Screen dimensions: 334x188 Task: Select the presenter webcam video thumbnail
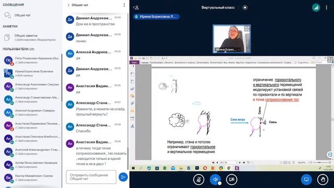pos(232,39)
